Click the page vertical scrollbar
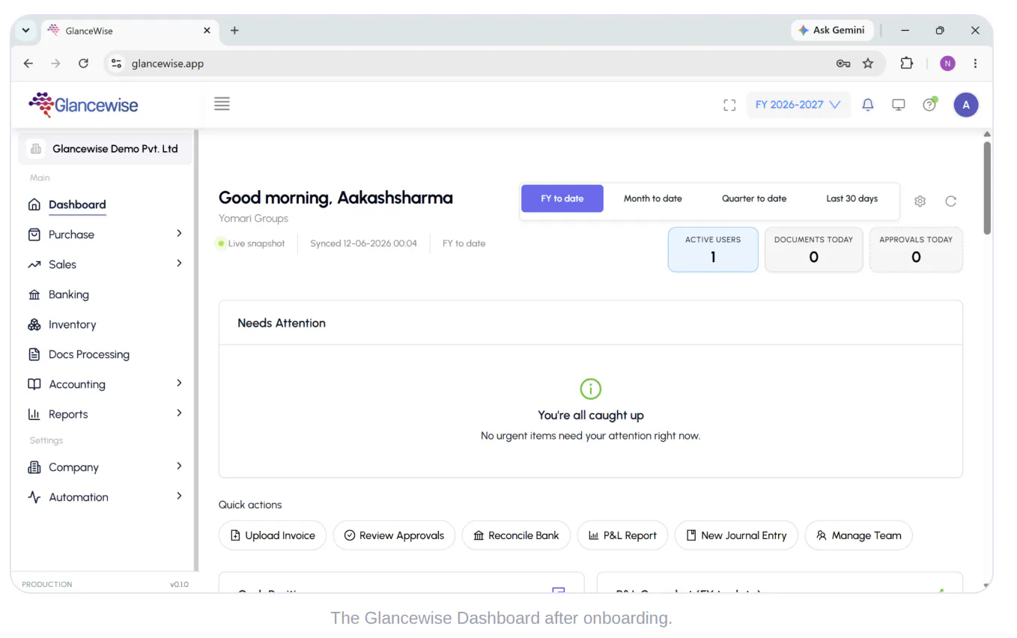 pos(987,187)
